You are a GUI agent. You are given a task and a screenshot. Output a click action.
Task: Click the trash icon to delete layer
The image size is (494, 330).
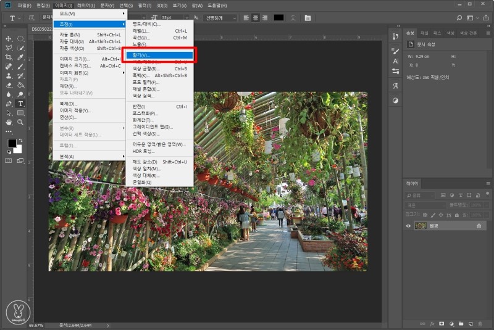[480, 323]
